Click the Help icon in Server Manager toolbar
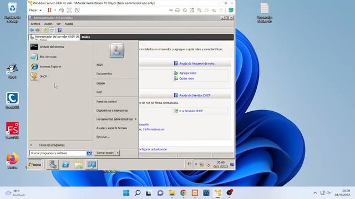Image resolution: width=355 pixels, height=199 pixels. pos(59,30)
